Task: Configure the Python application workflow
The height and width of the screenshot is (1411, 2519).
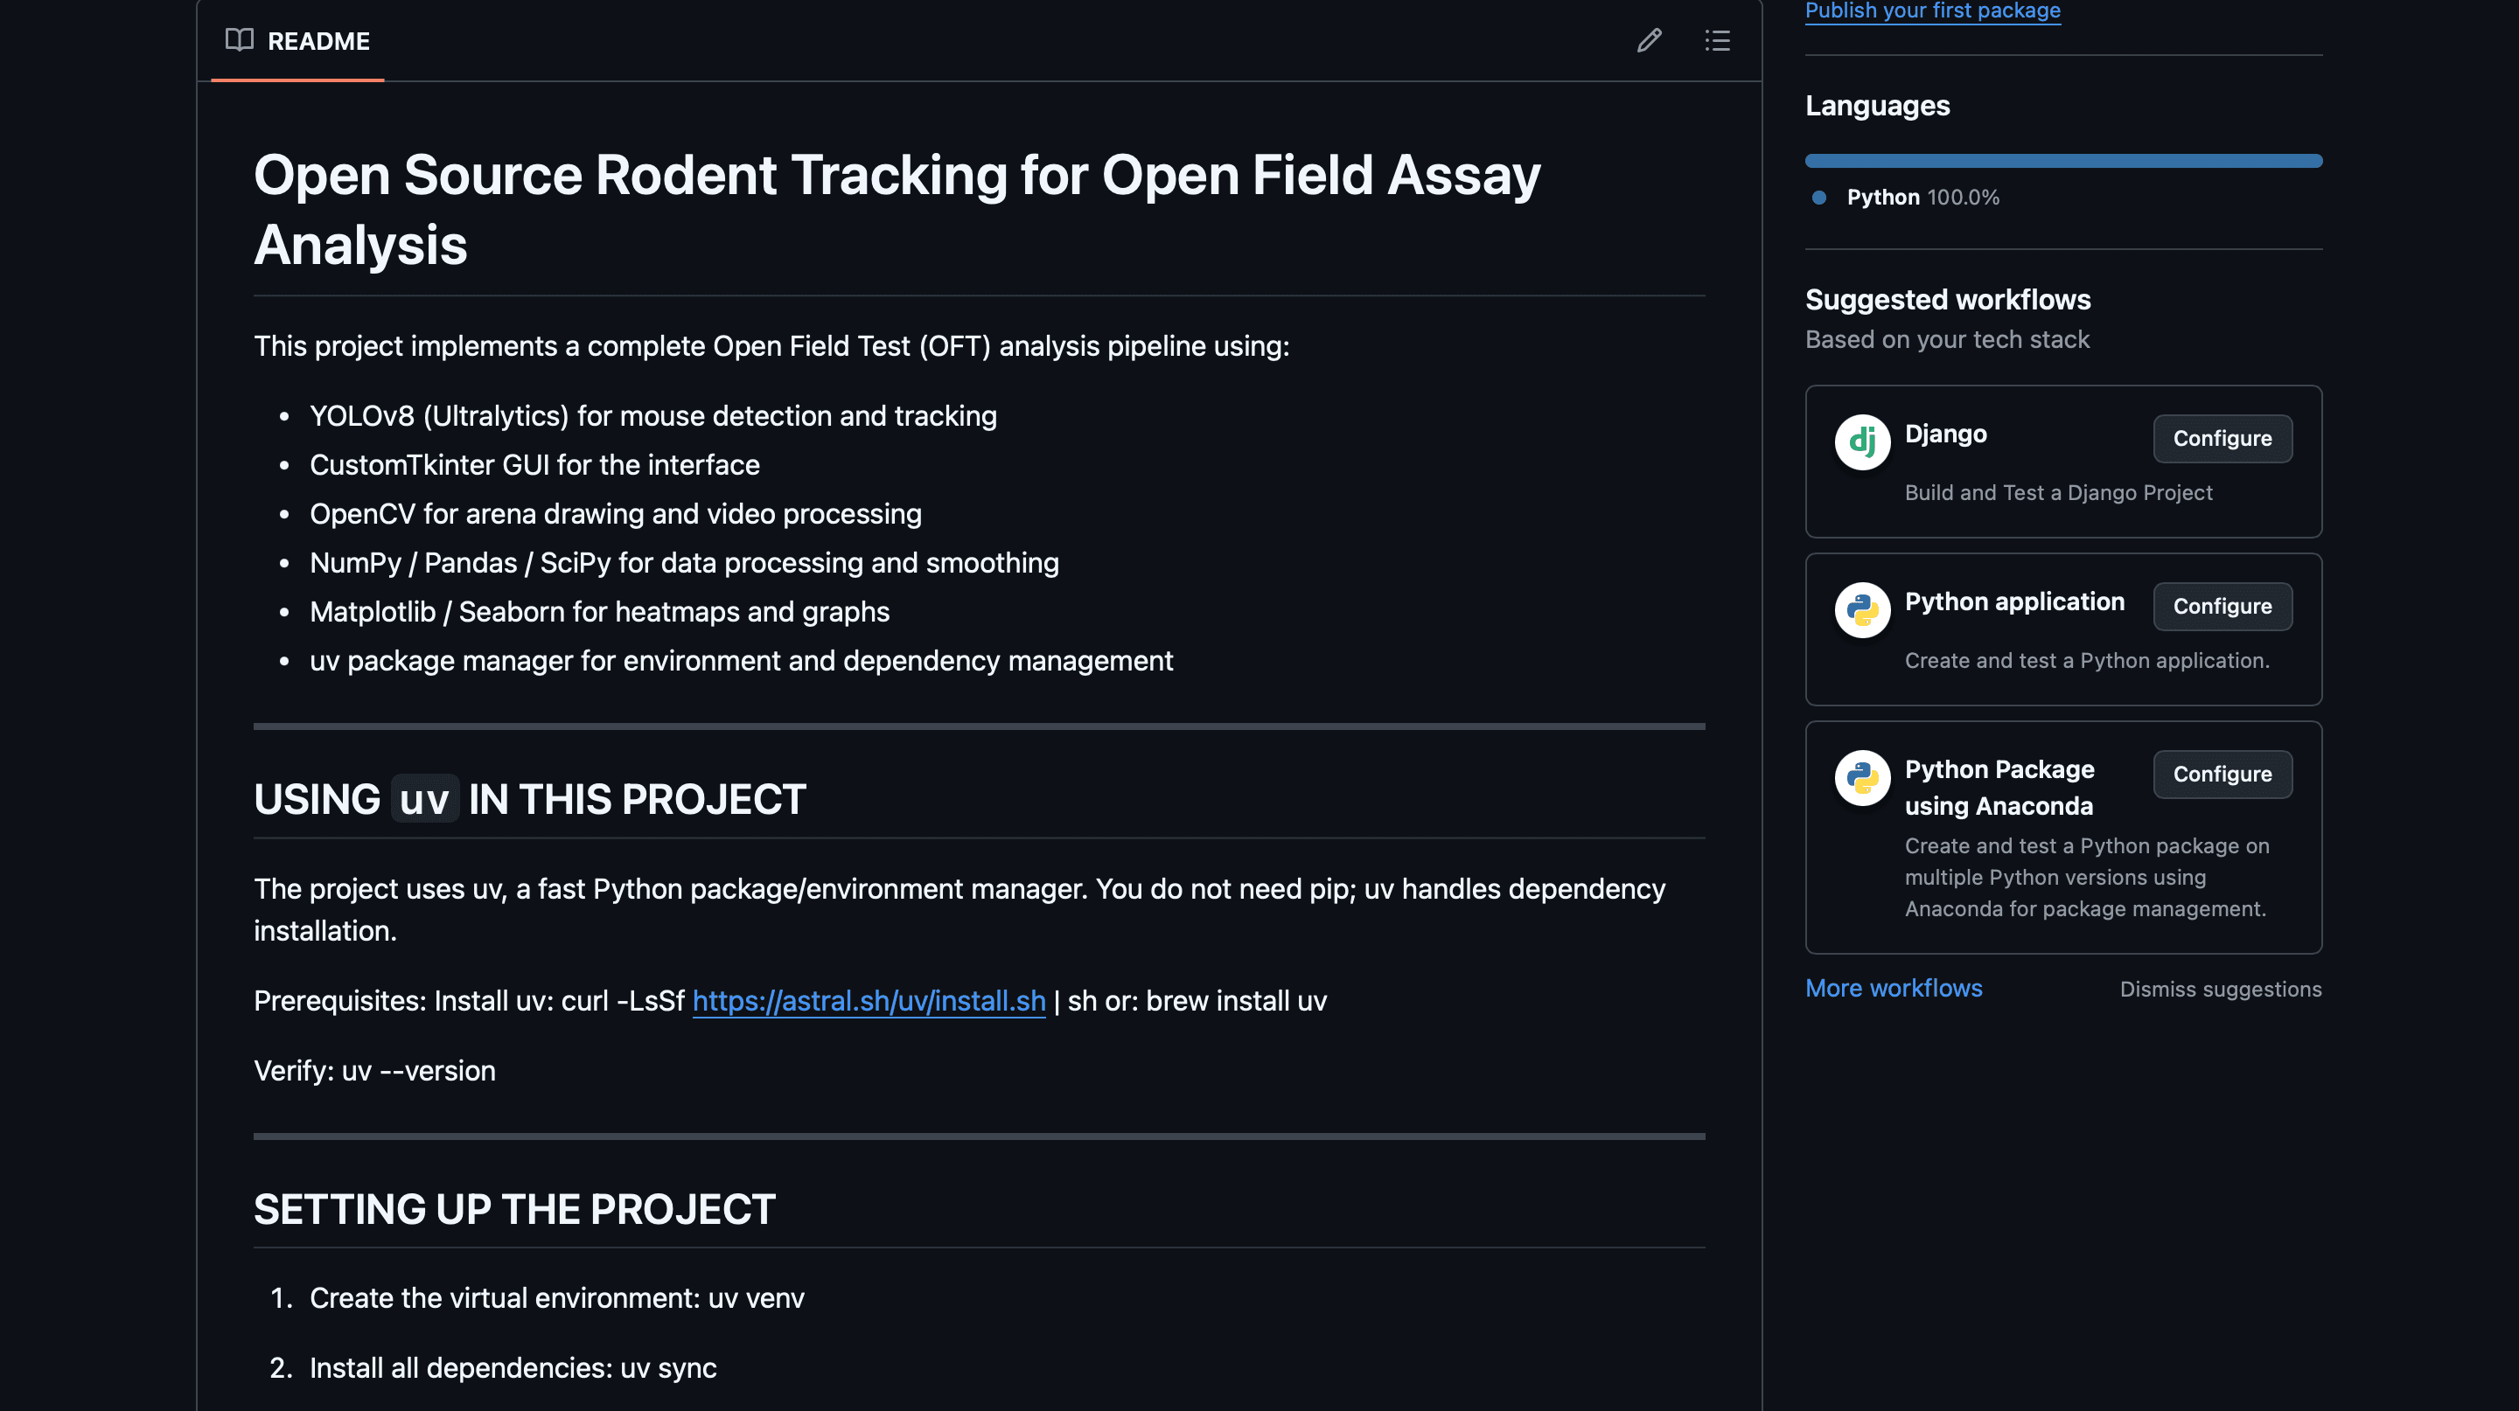Action: [x=2222, y=606]
